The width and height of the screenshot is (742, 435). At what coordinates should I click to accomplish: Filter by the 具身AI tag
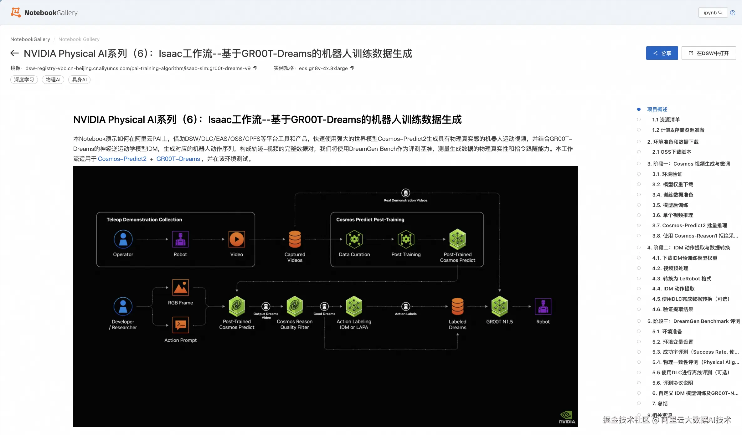point(79,79)
